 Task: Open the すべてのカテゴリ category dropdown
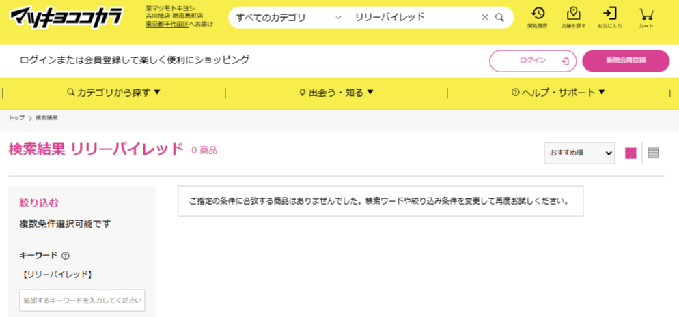289,18
